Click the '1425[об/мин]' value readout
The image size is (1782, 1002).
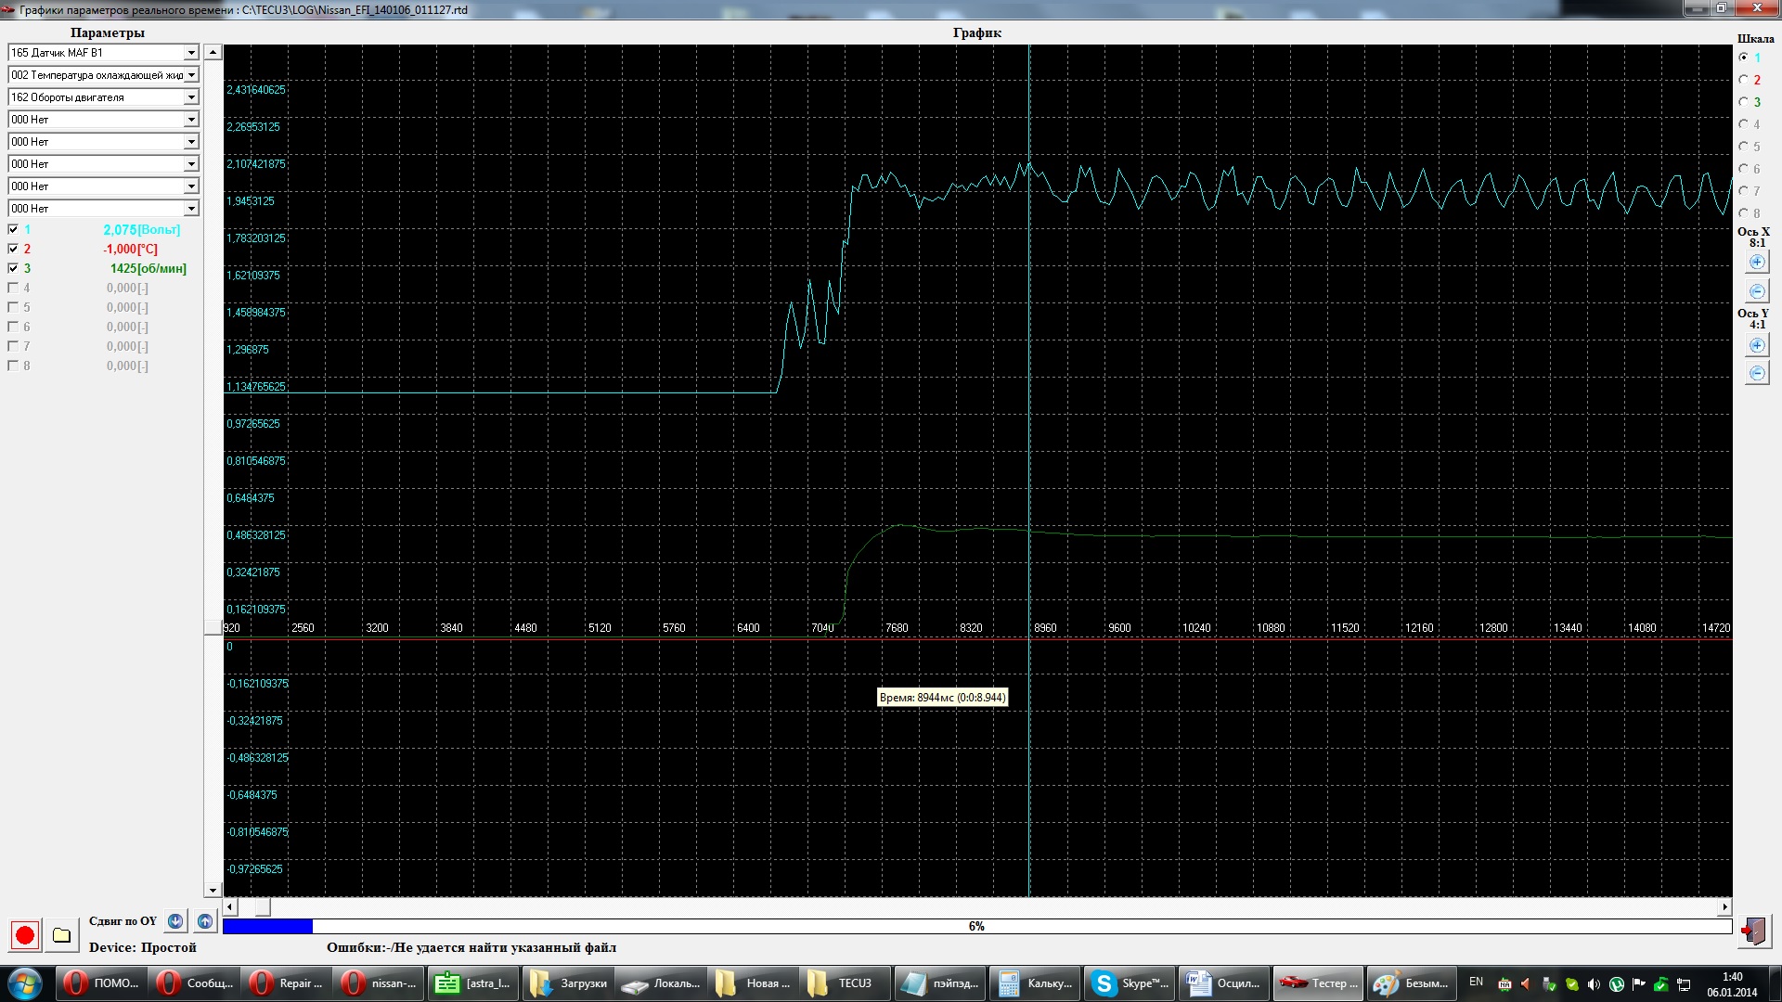pos(148,268)
